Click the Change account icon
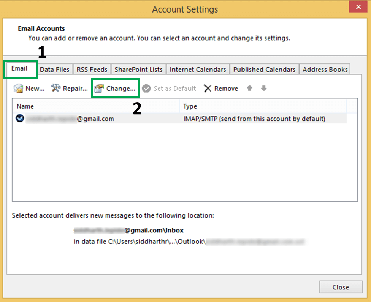The width and height of the screenshot is (371, 302). [x=99, y=89]
